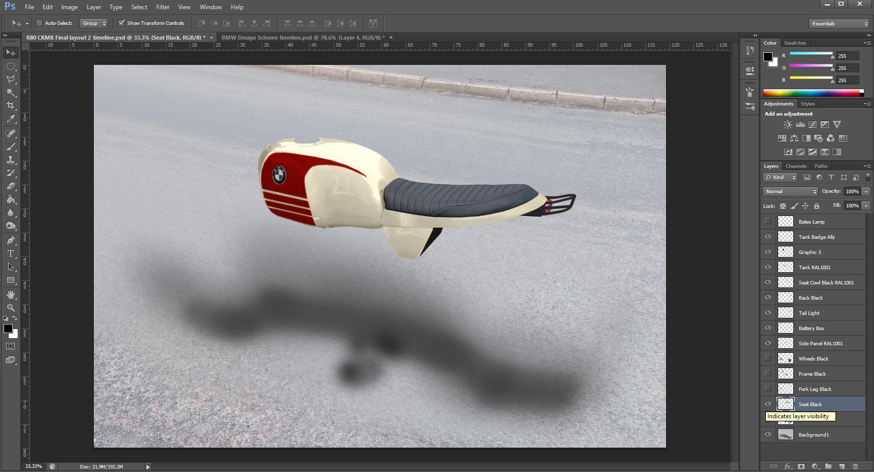874x472 pixels.
Task: Select the Magic Wand tool
Action: [x=11, y=92]
